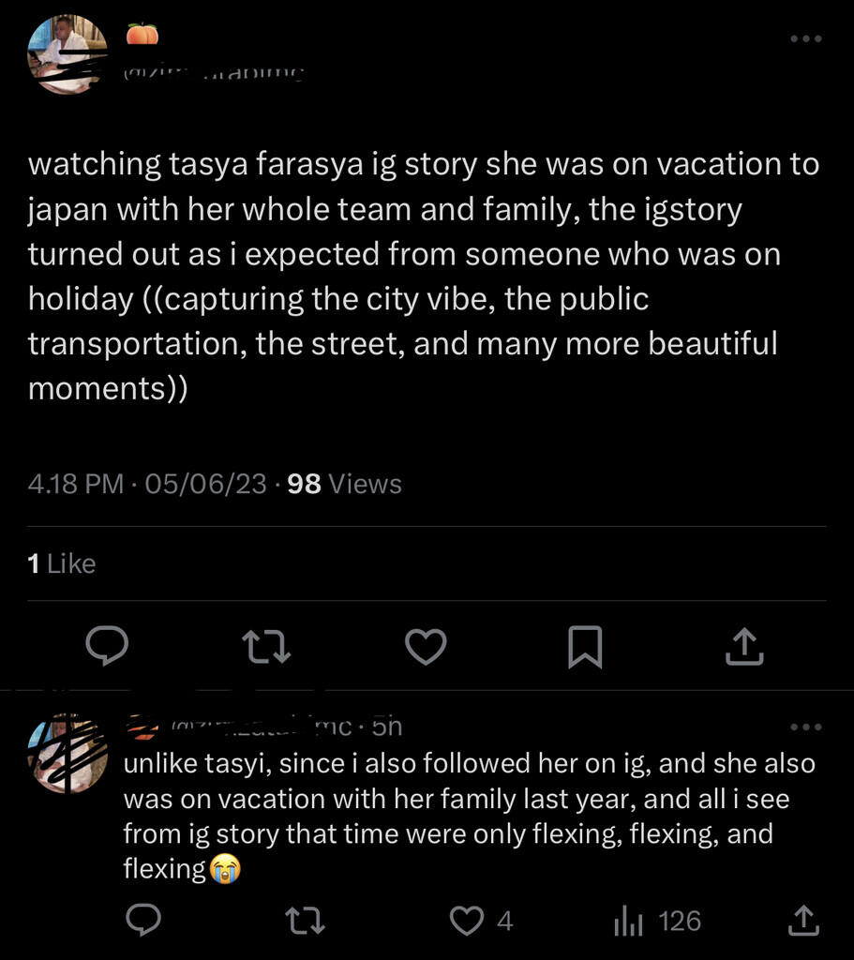This screenshot has width=854, height=960.
Task: View who liked via '1 Like'
Action: point(62,563)
